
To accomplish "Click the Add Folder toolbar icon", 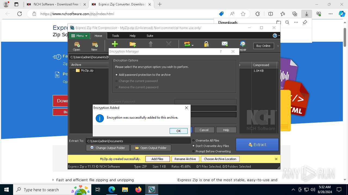I will (133, 44).
